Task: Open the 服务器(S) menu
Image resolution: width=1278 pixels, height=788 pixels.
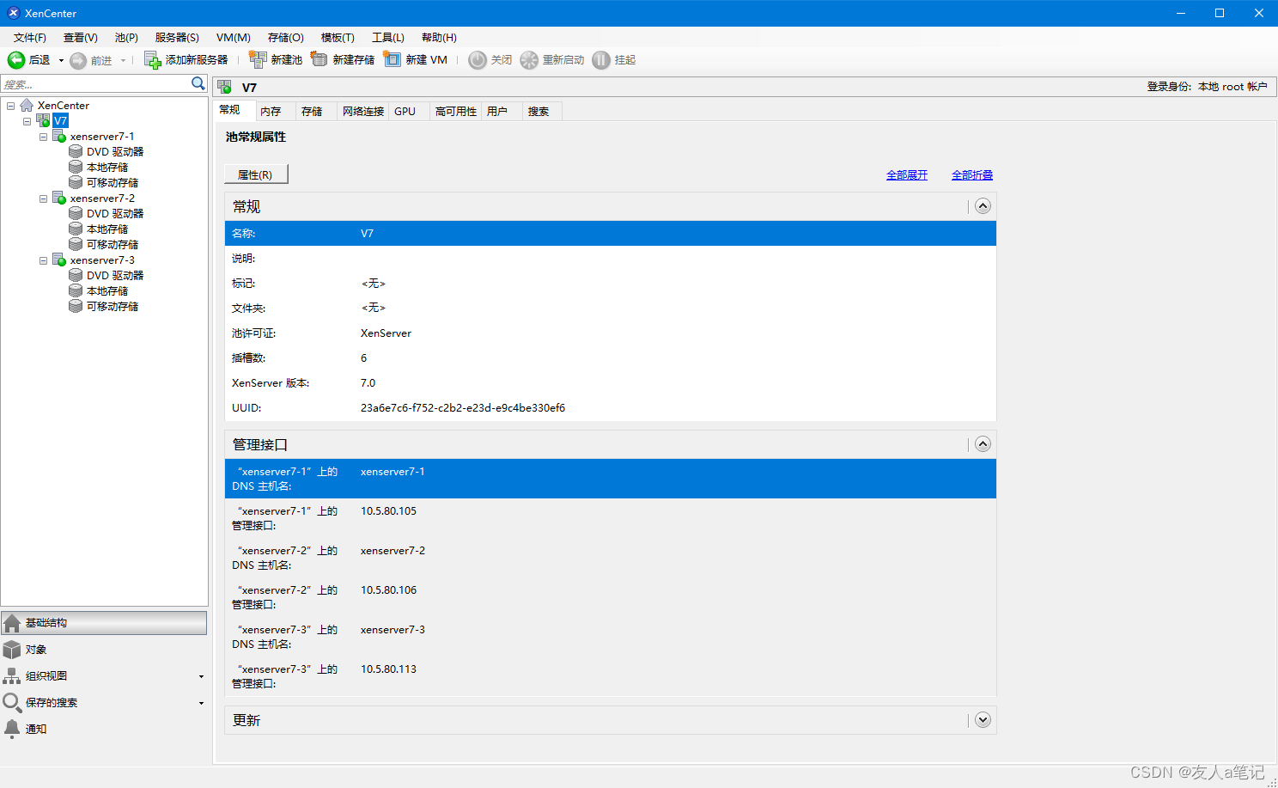Action: tap(177, 37)
